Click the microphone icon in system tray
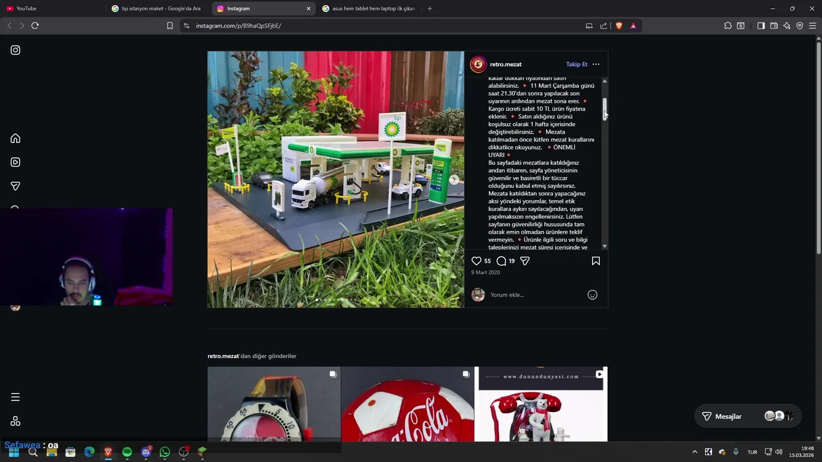The height and width of the screenshot is (462, 822). [x=736, y=452]
